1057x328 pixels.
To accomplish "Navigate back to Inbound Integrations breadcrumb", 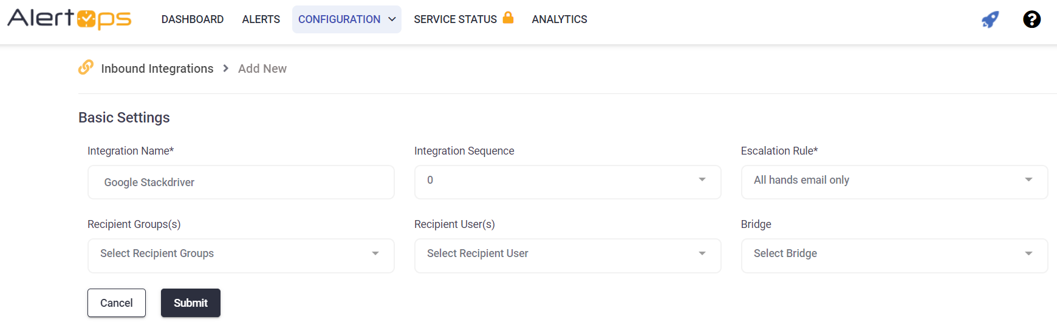I will click(x=157, y=69).
